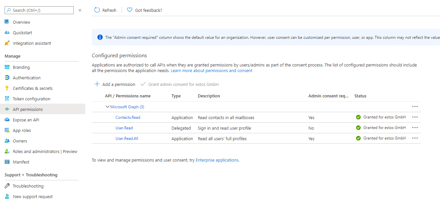
Task: Open the Authentication menu item
Action: click(27, 78)
